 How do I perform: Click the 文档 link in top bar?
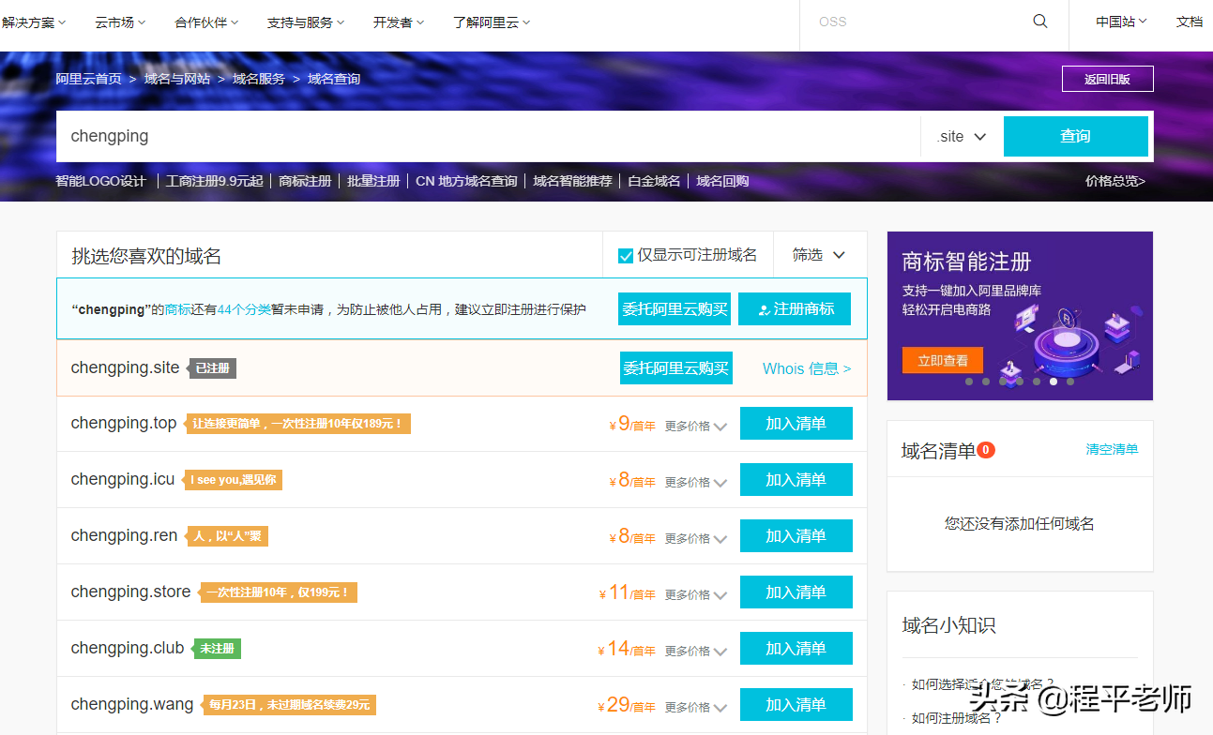1190,22
